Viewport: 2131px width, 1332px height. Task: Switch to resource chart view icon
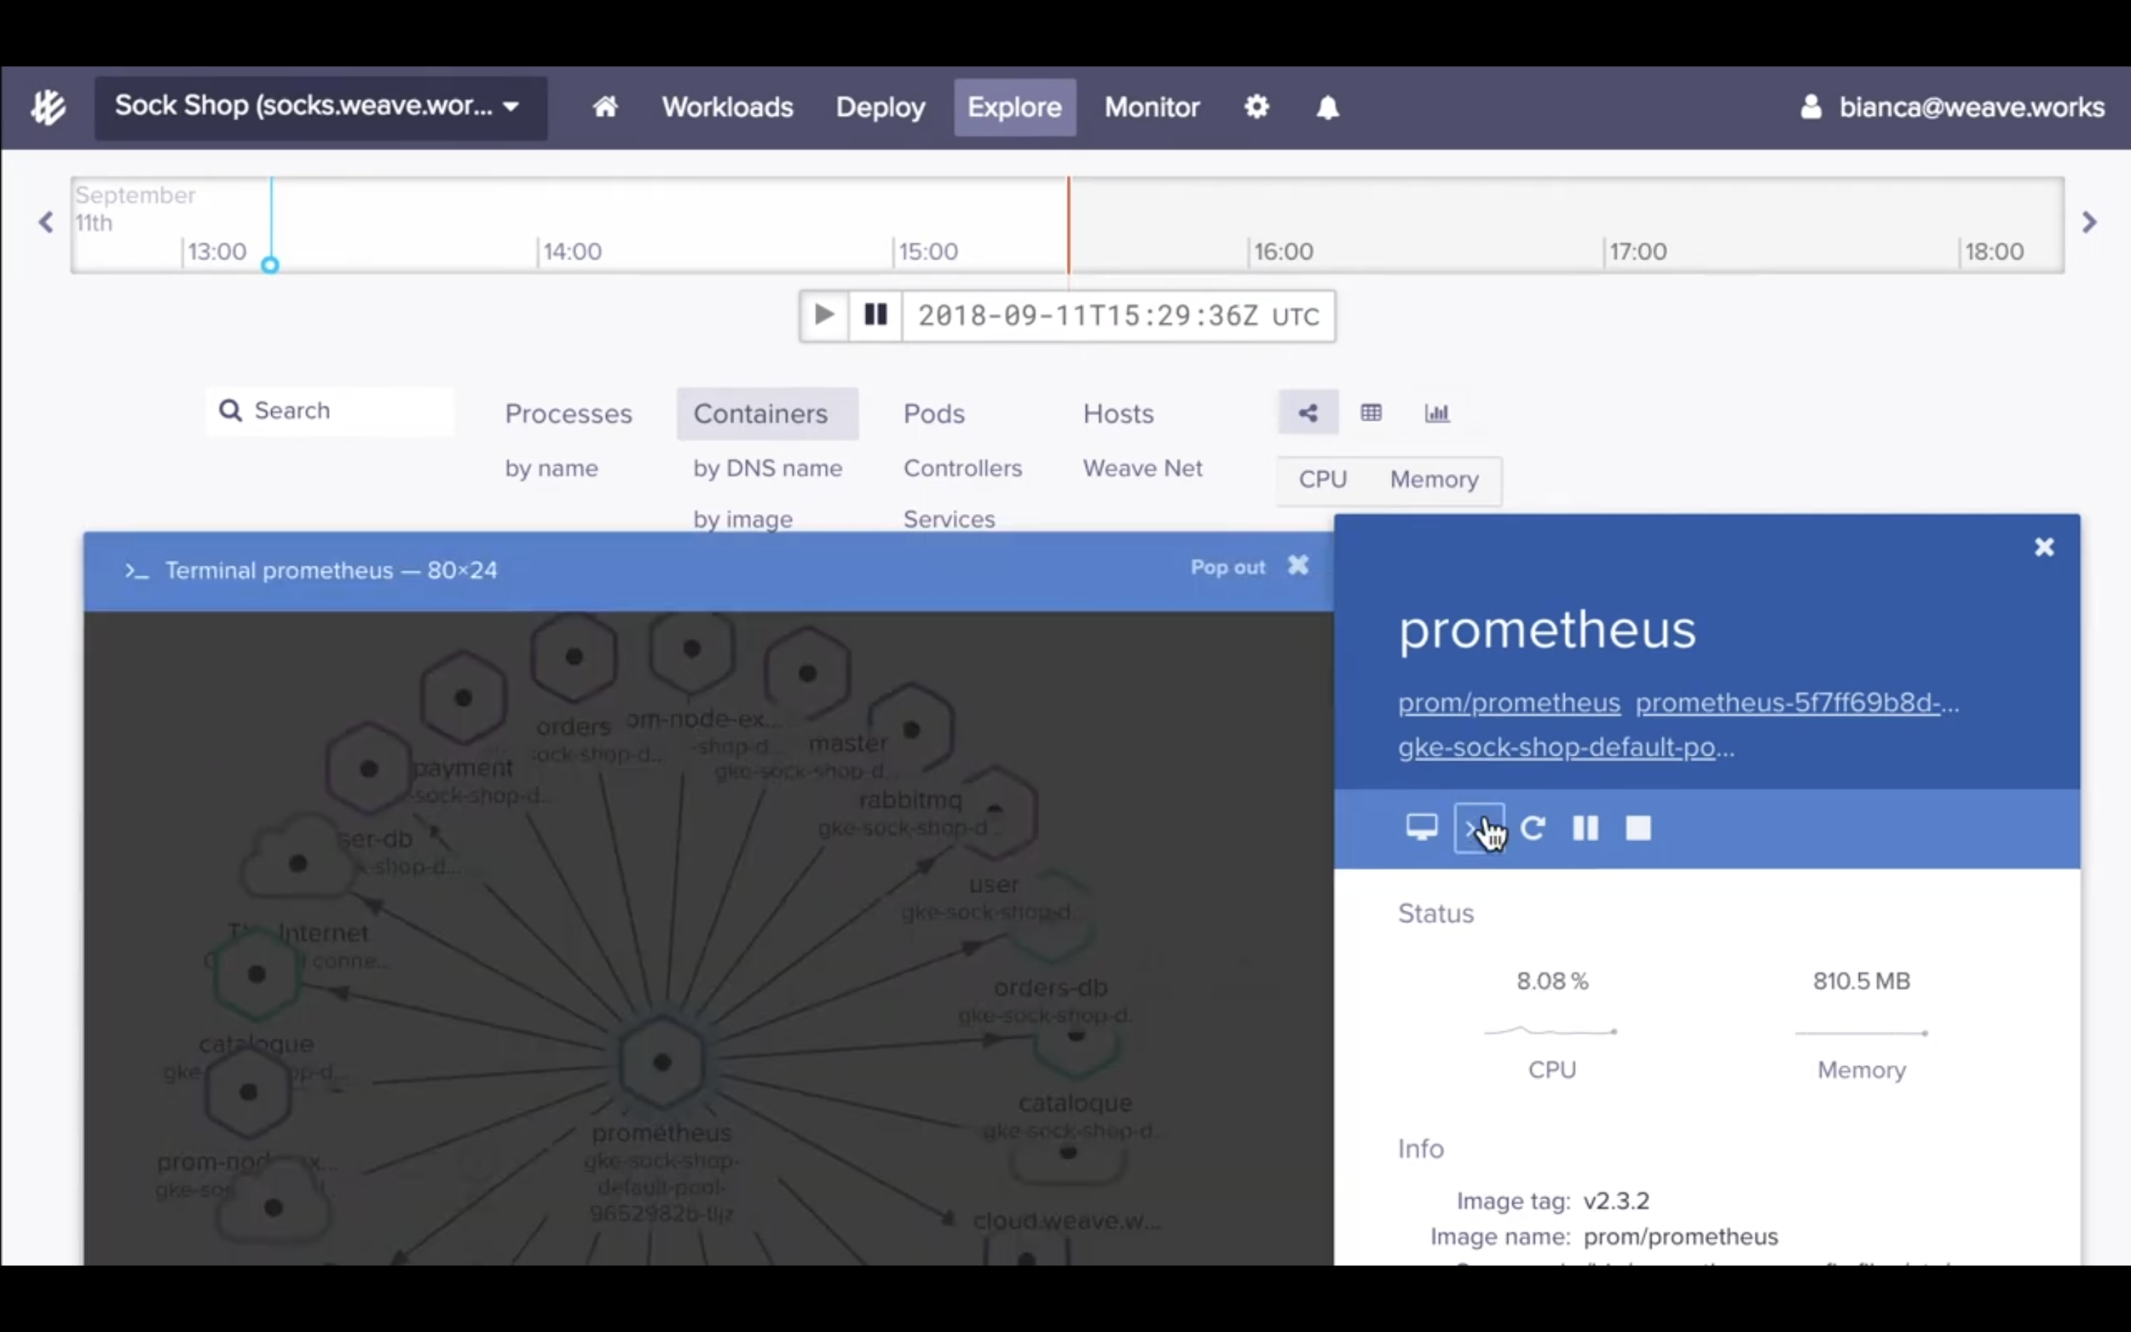pos(1436,412)
